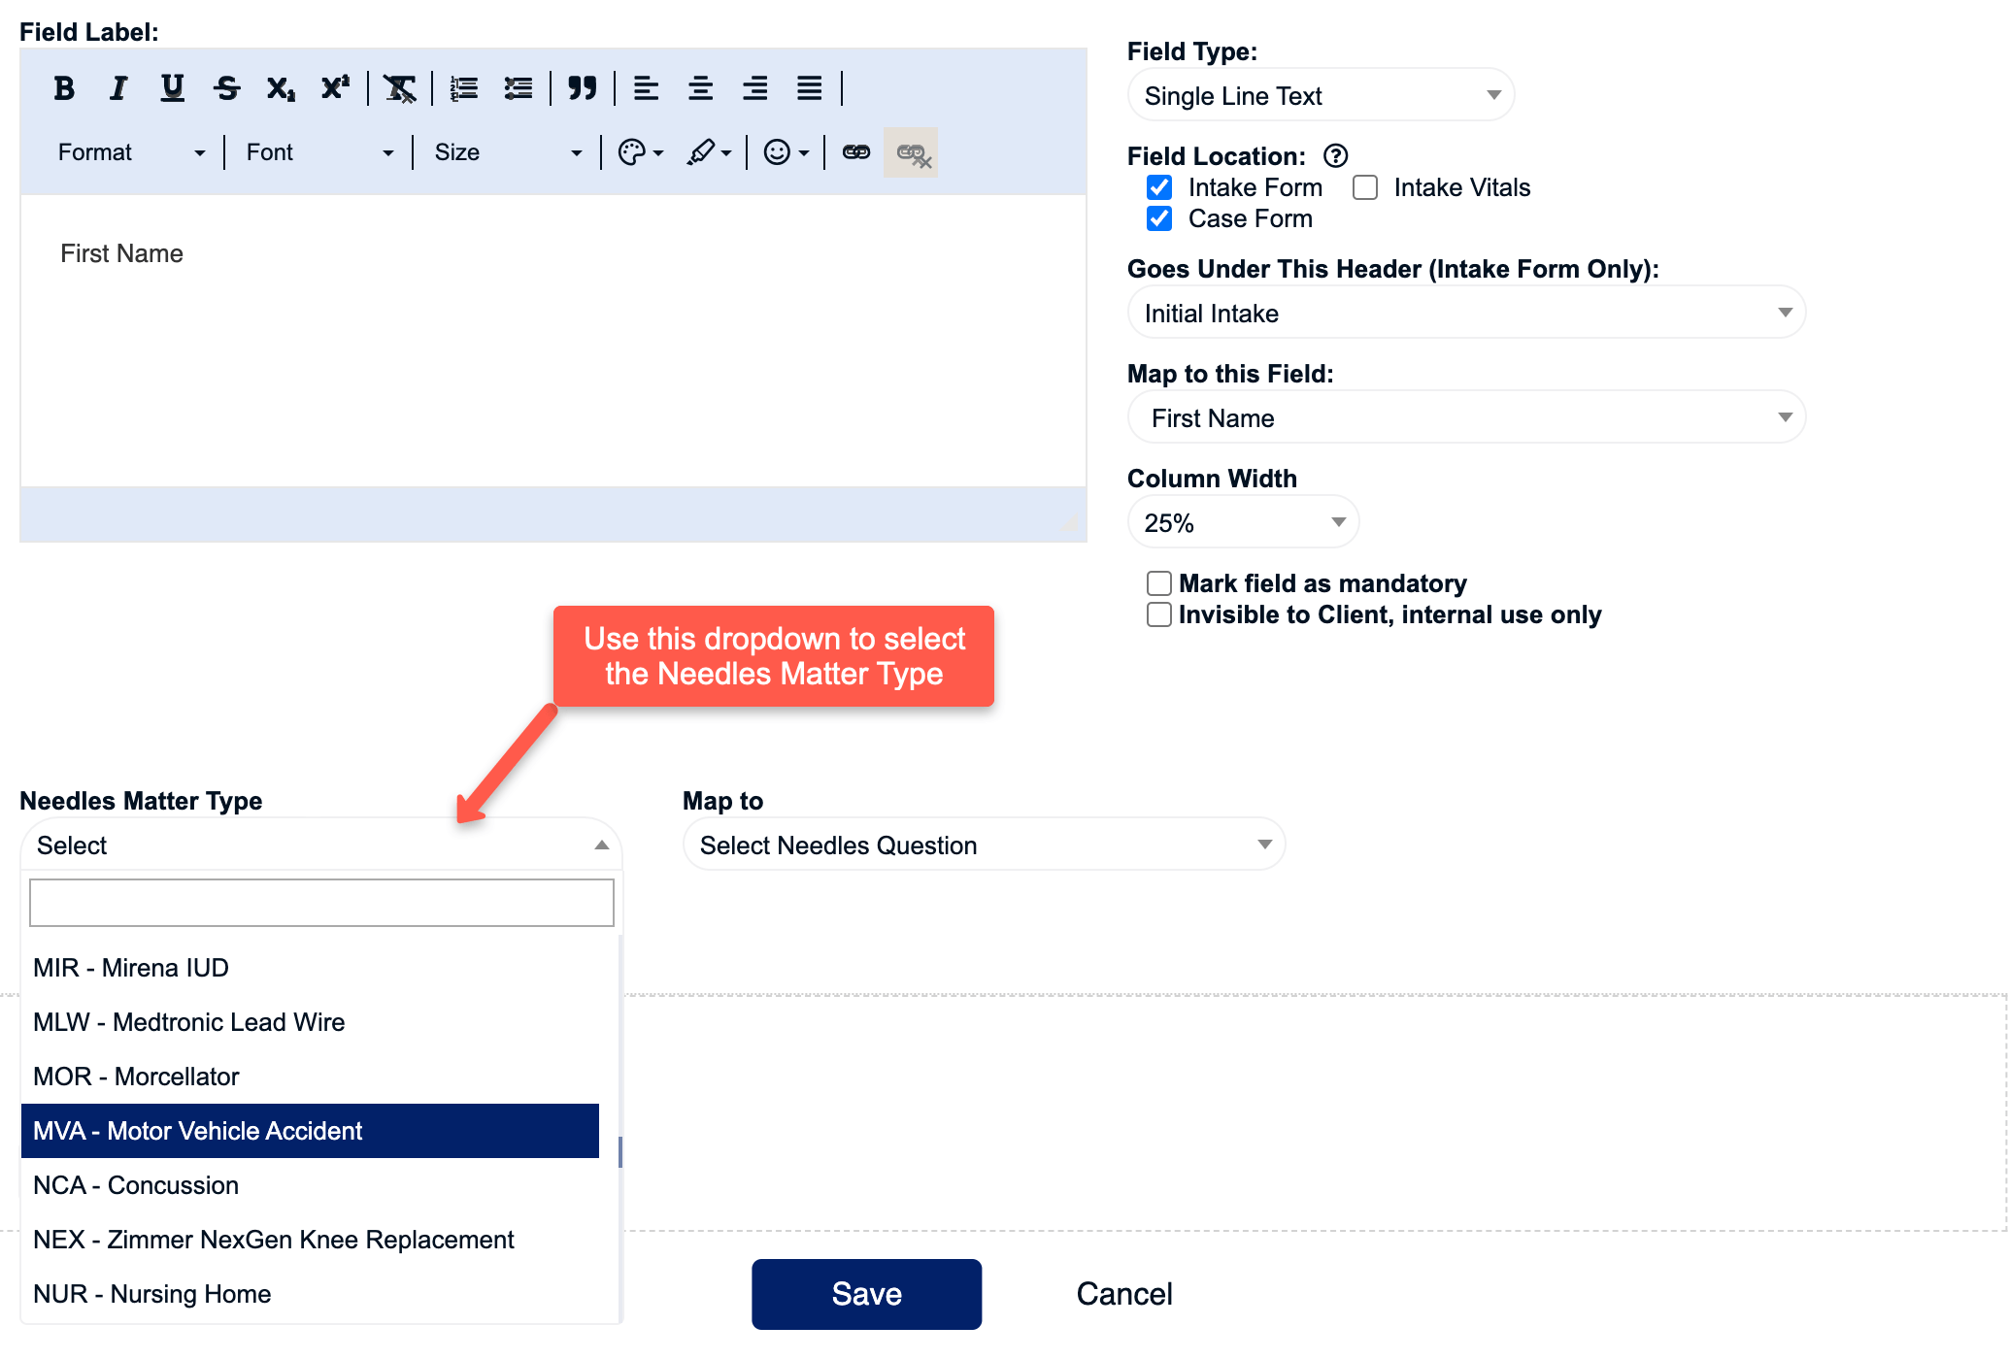Image resolution: width=2008 pixels, height=1359 pixels.
Task: Toggle bold formatting in the field label editor
Action: pyautogui.click(x=64, y=88)
